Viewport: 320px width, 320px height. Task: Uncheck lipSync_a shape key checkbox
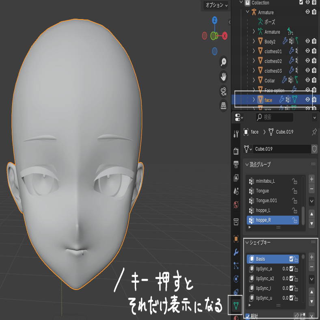(291, 269)
